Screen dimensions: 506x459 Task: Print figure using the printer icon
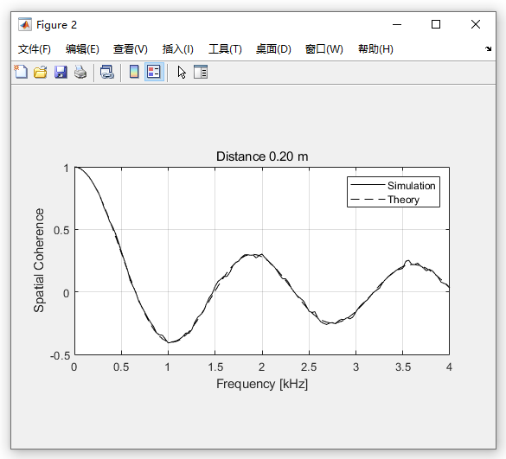pos(80,72)
